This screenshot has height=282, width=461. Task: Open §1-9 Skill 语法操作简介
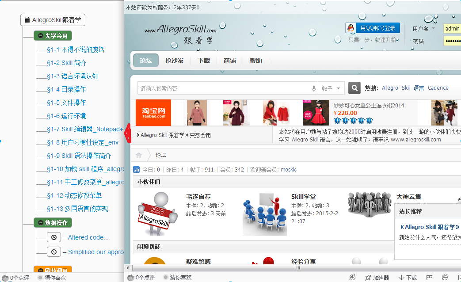(x=79, y=156)
